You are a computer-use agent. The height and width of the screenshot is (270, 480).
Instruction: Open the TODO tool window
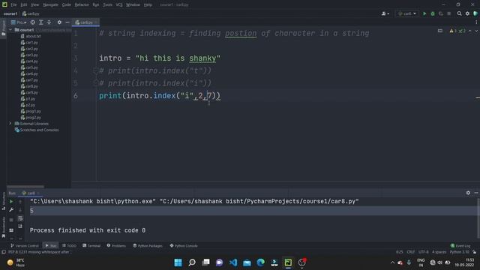pyautogui.click(x=69, y=246)
